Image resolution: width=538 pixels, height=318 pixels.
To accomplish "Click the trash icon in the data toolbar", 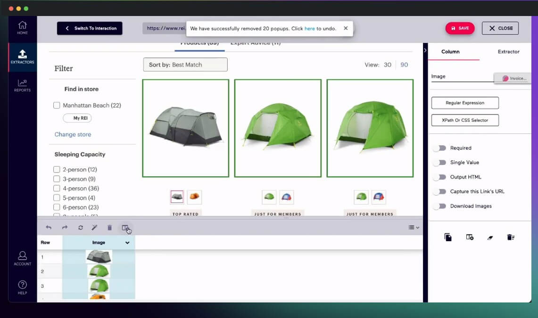I will click(x=109, y=228).
